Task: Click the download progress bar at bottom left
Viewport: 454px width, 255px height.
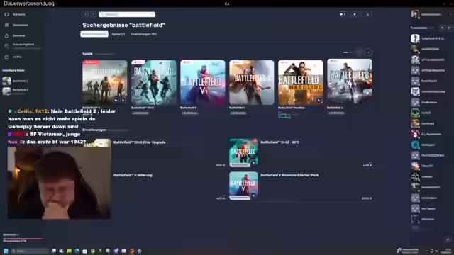Action: (x=22, y=239)
